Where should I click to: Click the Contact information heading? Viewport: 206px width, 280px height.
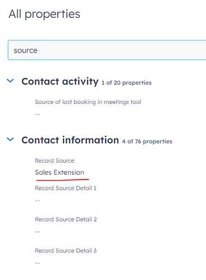[x=70, y=140]
